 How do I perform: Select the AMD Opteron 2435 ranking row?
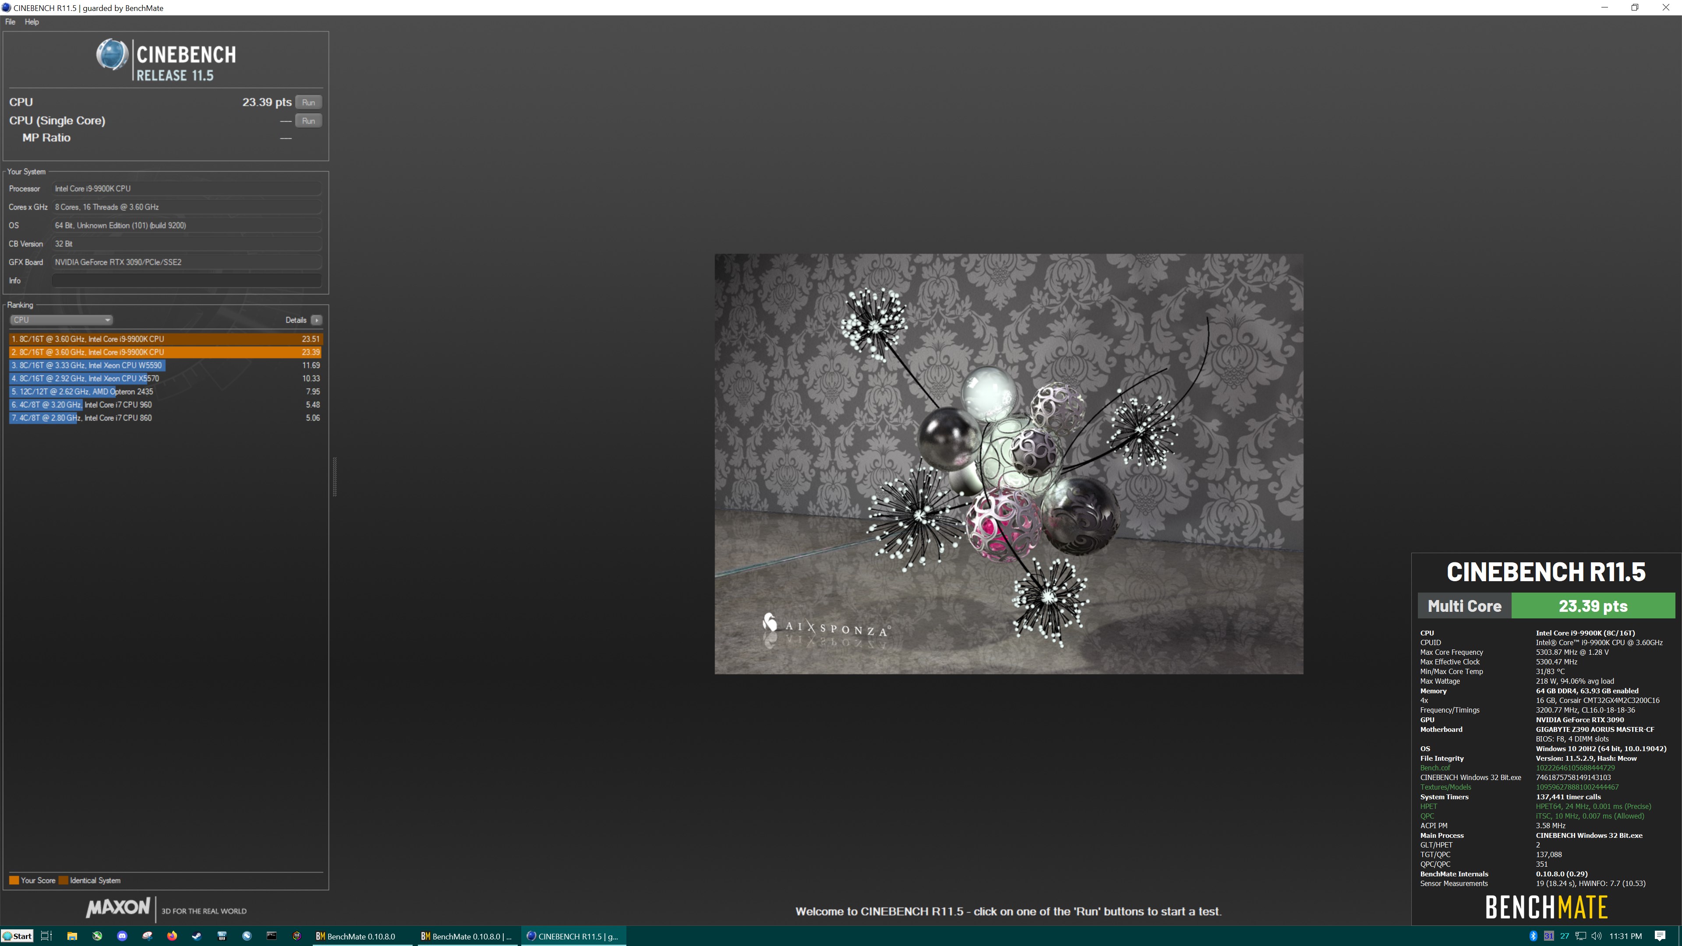click(166, 392)
